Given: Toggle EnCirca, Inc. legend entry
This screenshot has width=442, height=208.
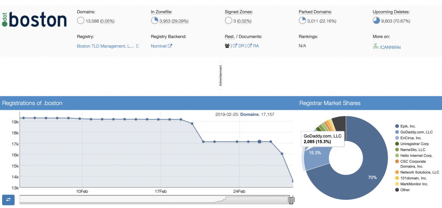Looking at the screenshot, I should (408, 138).
